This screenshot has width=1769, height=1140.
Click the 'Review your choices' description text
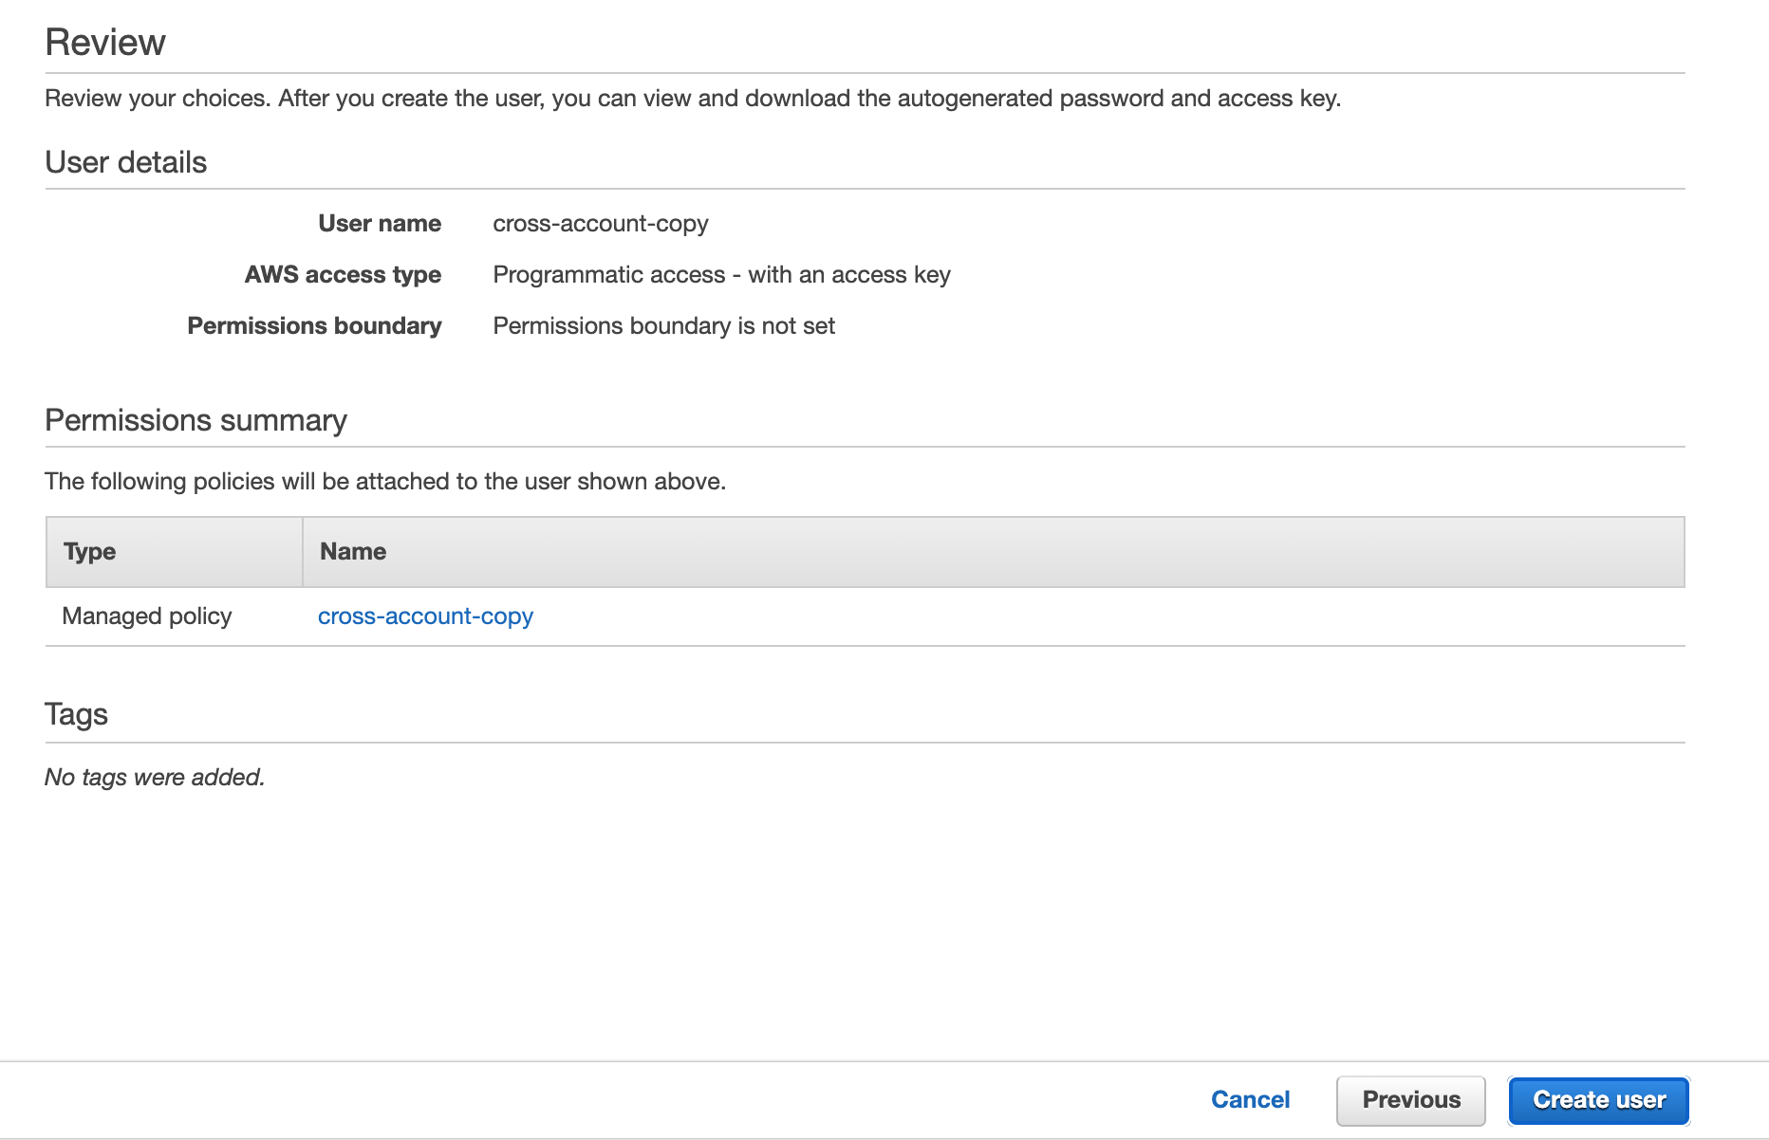click(692, 99)
